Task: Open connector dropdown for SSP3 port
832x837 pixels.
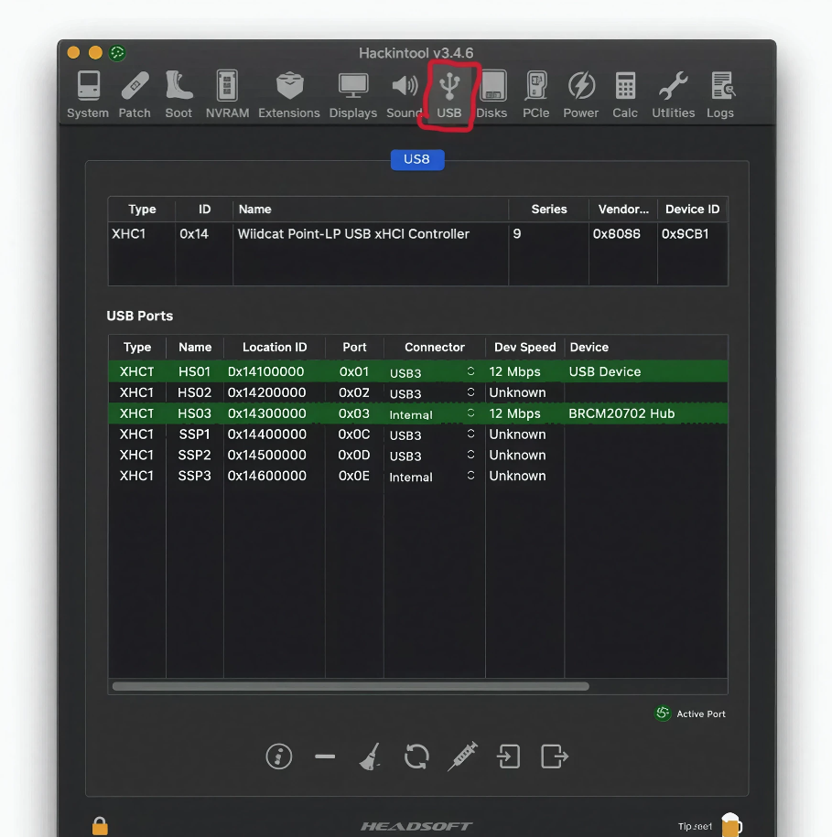Action: point(470,476)
